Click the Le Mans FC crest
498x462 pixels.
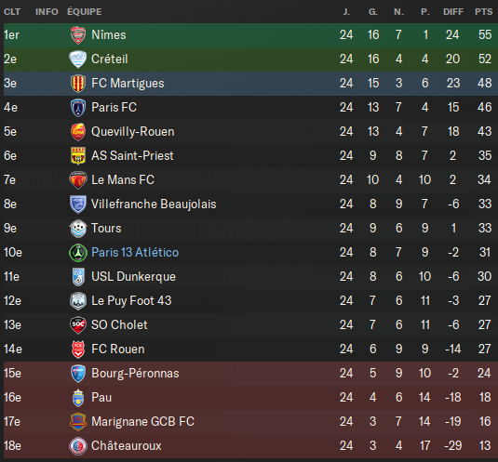[x=78, y=180]
